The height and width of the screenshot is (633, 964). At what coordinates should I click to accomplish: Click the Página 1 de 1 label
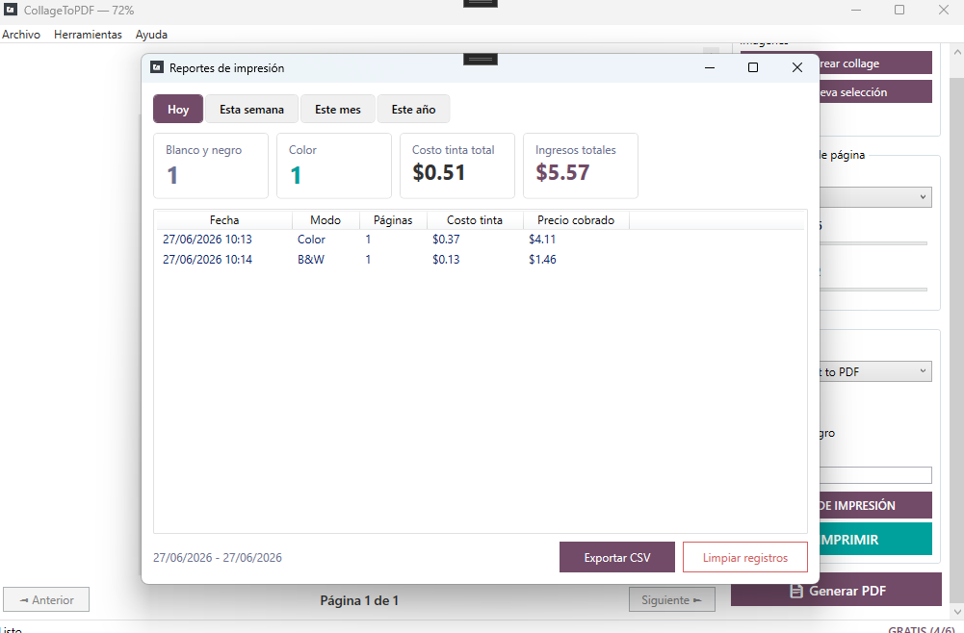click(359, 600)
